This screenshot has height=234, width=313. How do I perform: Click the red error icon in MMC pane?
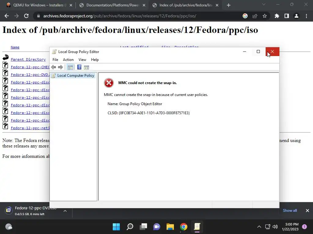(109, 83)
